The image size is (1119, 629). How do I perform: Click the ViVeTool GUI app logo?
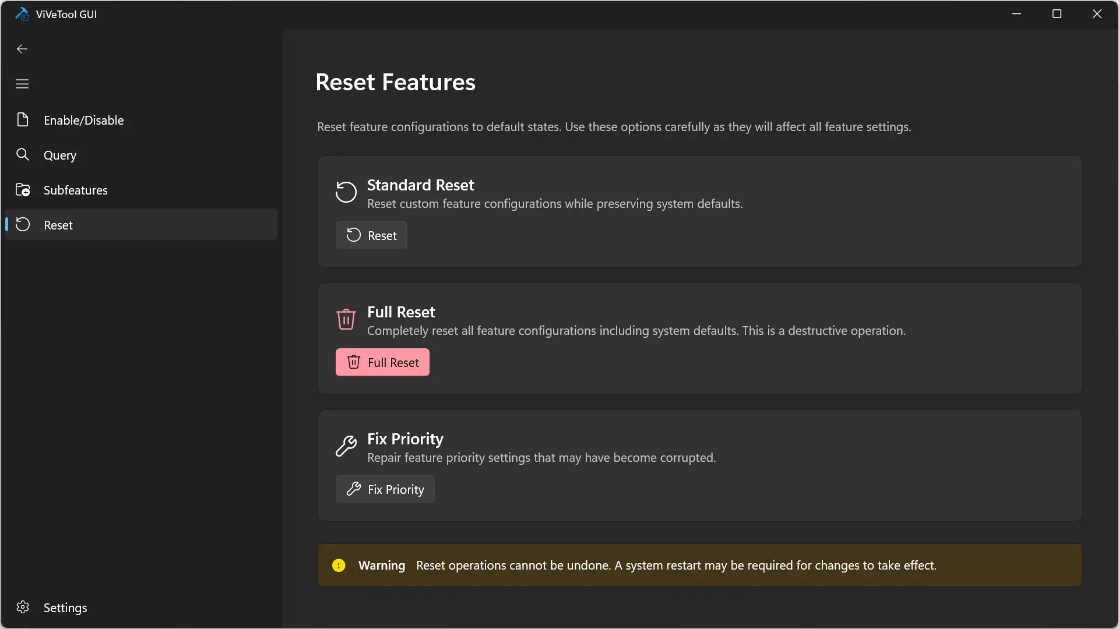[22, 14]
